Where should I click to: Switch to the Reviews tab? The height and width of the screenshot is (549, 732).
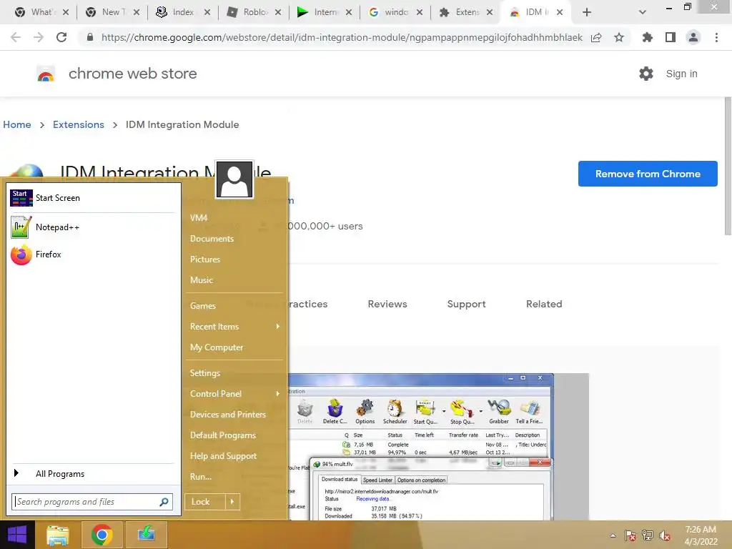387,304
